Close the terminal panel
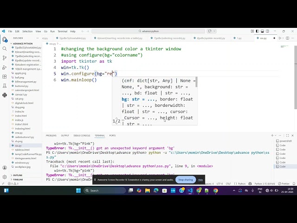The image size is (297, 223). click(x=293, y=135)
